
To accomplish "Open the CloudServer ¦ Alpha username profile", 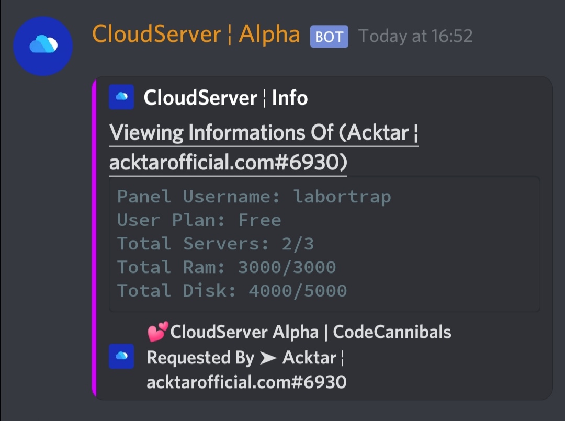I will (x=196, y=35).
